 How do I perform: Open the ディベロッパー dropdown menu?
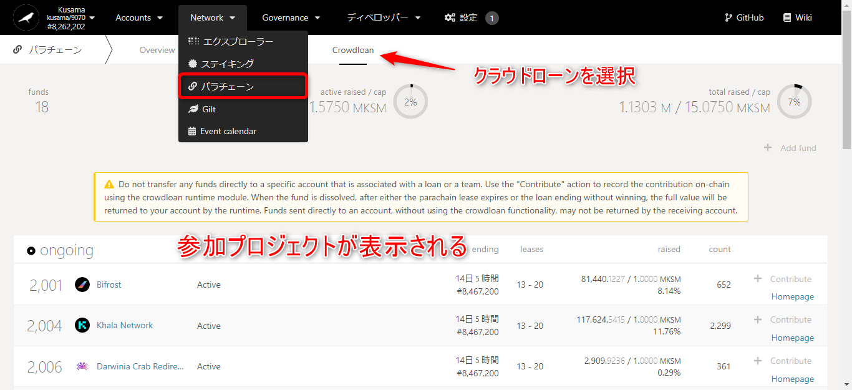click(x=384, y=17)
